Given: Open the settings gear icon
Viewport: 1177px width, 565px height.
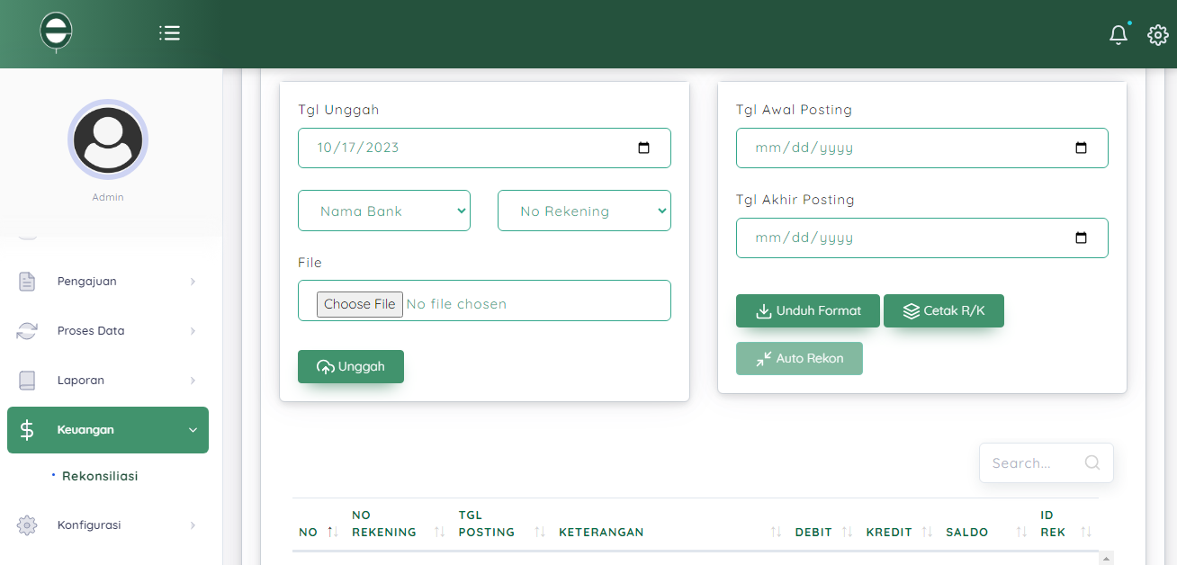Looking at the screenshot, I should tap(1157, 35).
